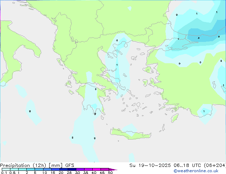Click the '0.1' legend scale number
This screenshot has width=226, height=174.
4,173
